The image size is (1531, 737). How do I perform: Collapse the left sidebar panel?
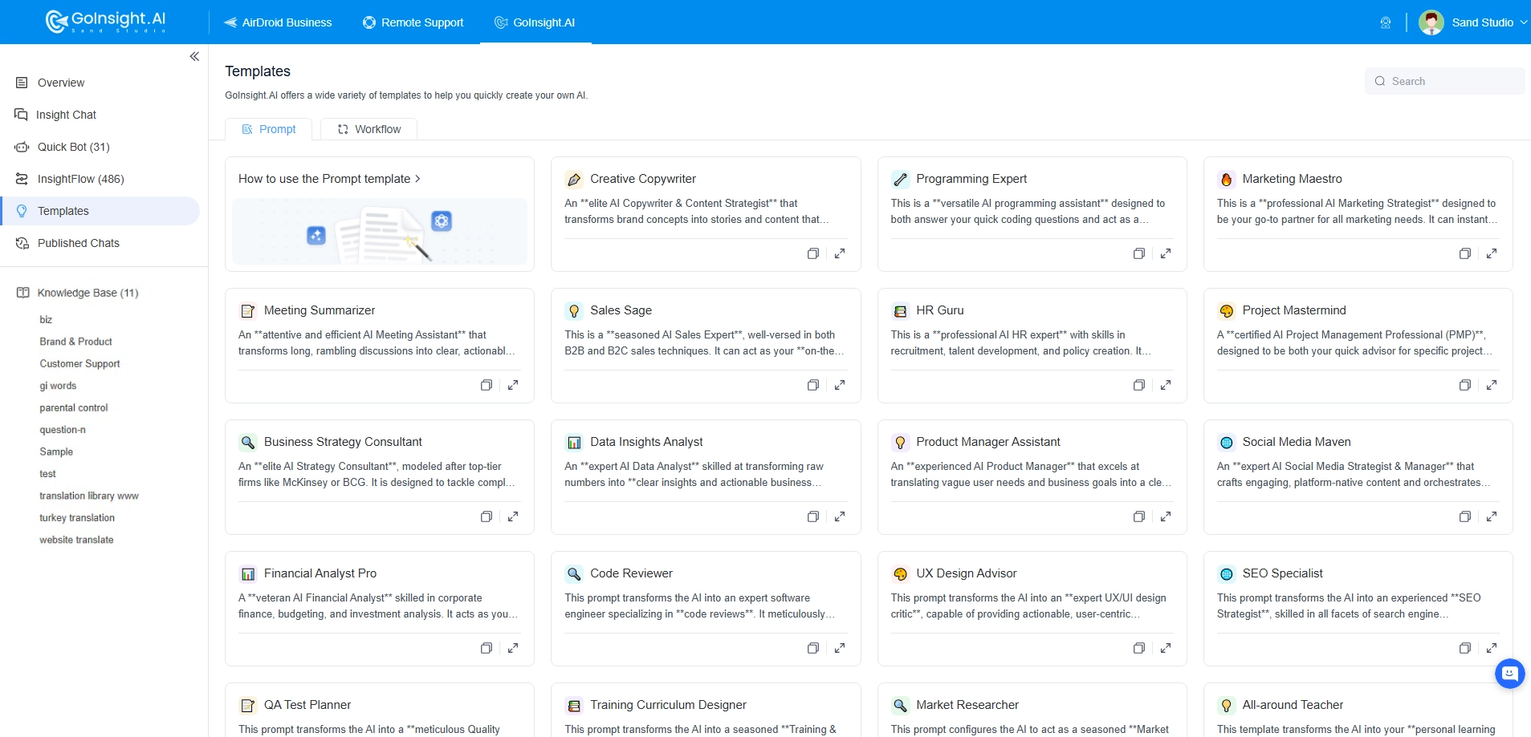[x=194, y=56]
